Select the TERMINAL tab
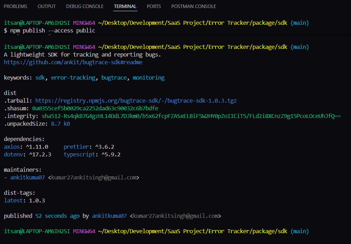 click(125, 6)
